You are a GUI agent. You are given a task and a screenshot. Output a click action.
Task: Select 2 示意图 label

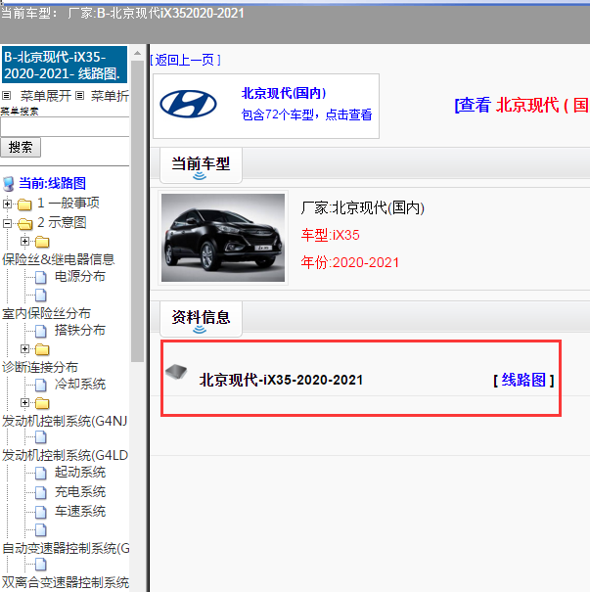[62, 223]
